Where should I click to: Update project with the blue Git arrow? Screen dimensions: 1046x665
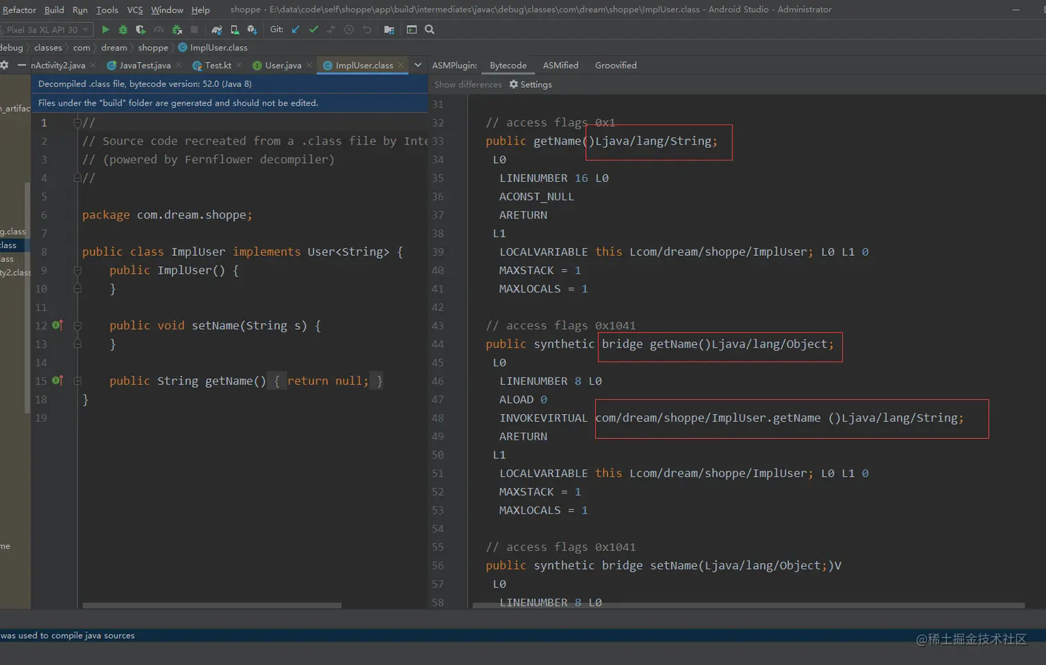click(296, 30)
